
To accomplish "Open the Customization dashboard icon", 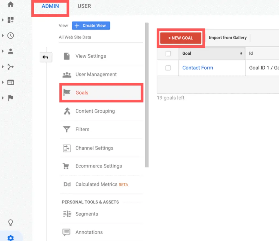I will 10,20.
